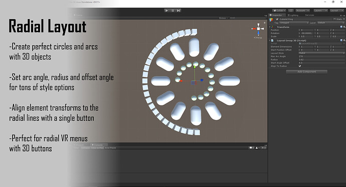Toggle the Cubelet Ring active checkbox
Viewport: 346px width, 187px height.
pos(277,19)
